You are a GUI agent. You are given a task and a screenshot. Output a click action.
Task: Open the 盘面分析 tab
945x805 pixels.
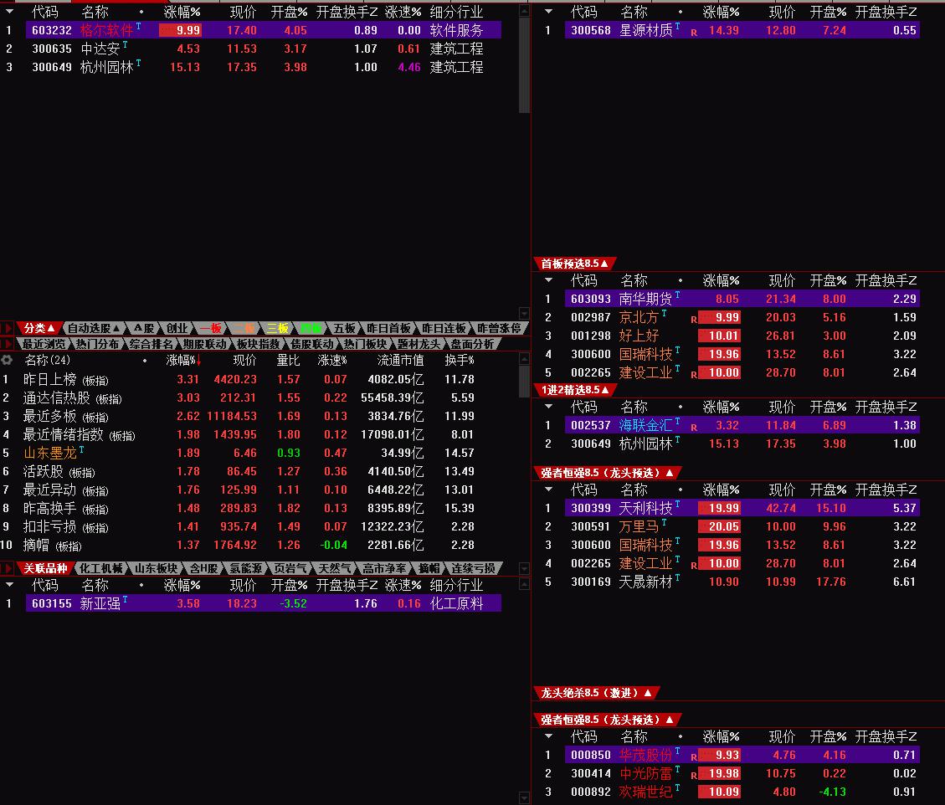click(x=472, y=344)
